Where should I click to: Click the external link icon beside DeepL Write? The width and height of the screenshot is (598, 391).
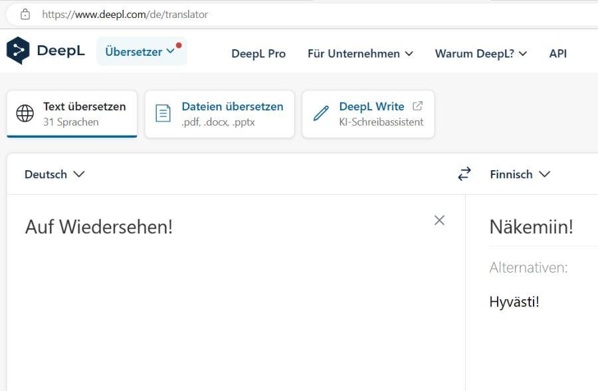[x=418, y=106]
